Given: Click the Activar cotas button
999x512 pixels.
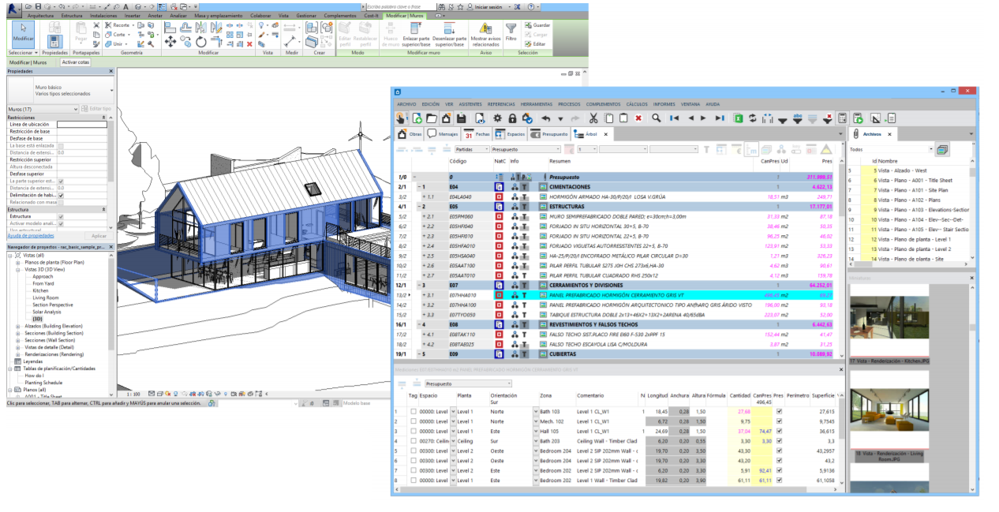Looking at the screenshot, I should point(77,62).
